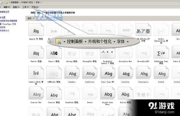Expand the arrow after 字体 in address bar

tap(41, 2)
